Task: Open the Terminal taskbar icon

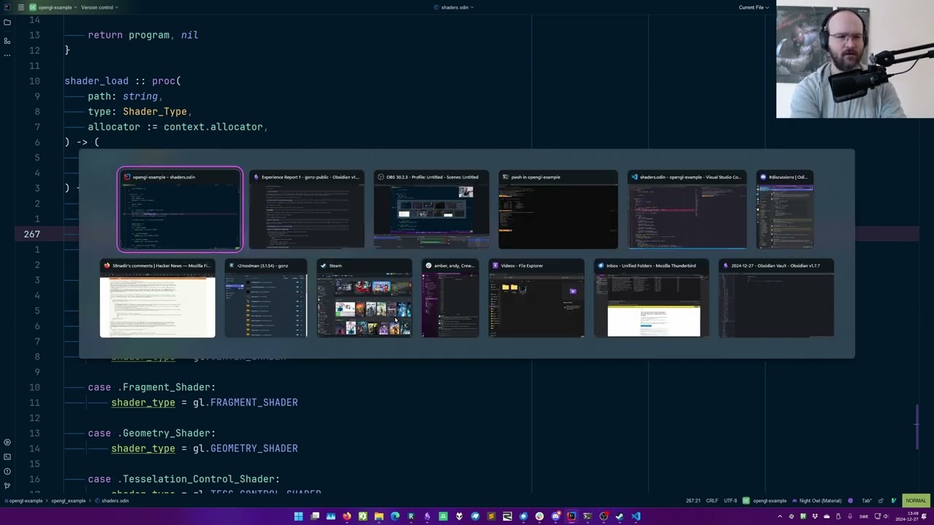Action: (587, 516)
